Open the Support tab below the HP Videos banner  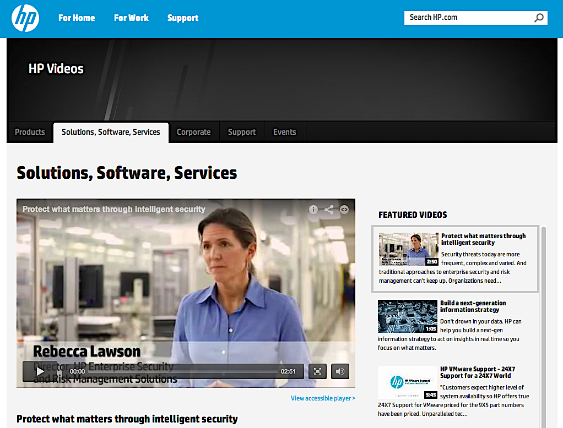coord(242,132)
